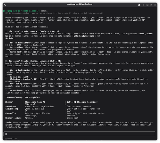
Task: Click table cell 'Enorm hoch'
Action: point(73,118)
